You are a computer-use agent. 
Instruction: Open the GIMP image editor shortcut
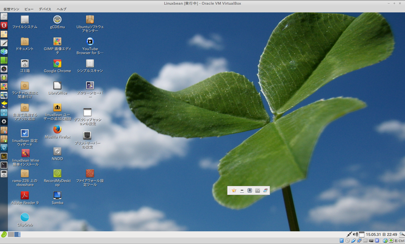(x=57, y=42)
